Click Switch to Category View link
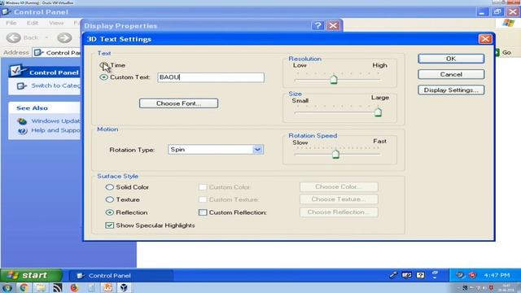Screen dimensions: 521x293 (x=55, y=85)
